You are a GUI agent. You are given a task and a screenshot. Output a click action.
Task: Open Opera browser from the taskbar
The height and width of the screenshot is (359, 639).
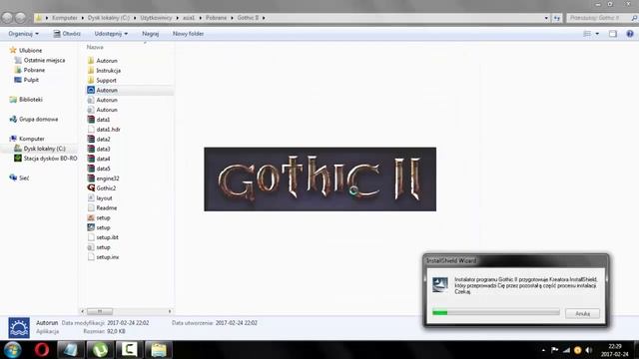click(42, 350)
